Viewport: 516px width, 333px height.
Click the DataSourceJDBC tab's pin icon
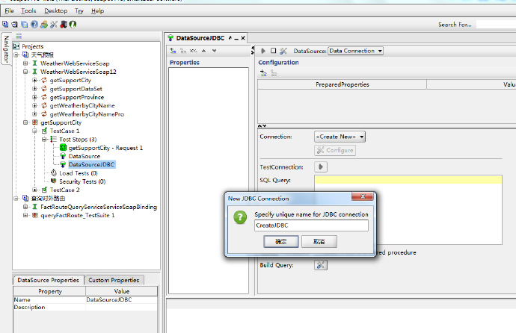[230, 38]
